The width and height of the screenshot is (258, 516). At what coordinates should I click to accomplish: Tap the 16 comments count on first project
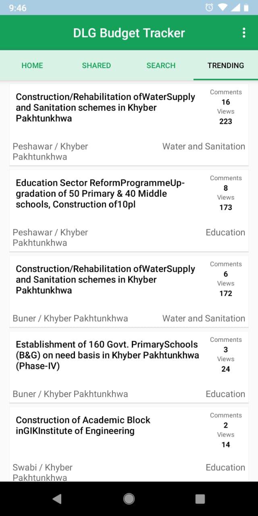[x=226, y=102]
